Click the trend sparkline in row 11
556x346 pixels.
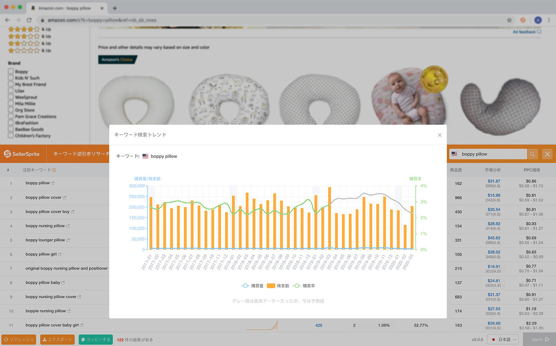[x=261, y=325]
